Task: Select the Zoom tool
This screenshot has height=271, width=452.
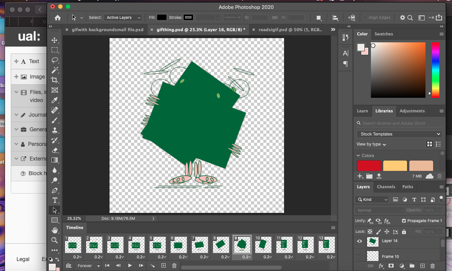Action: click(55, 240)
